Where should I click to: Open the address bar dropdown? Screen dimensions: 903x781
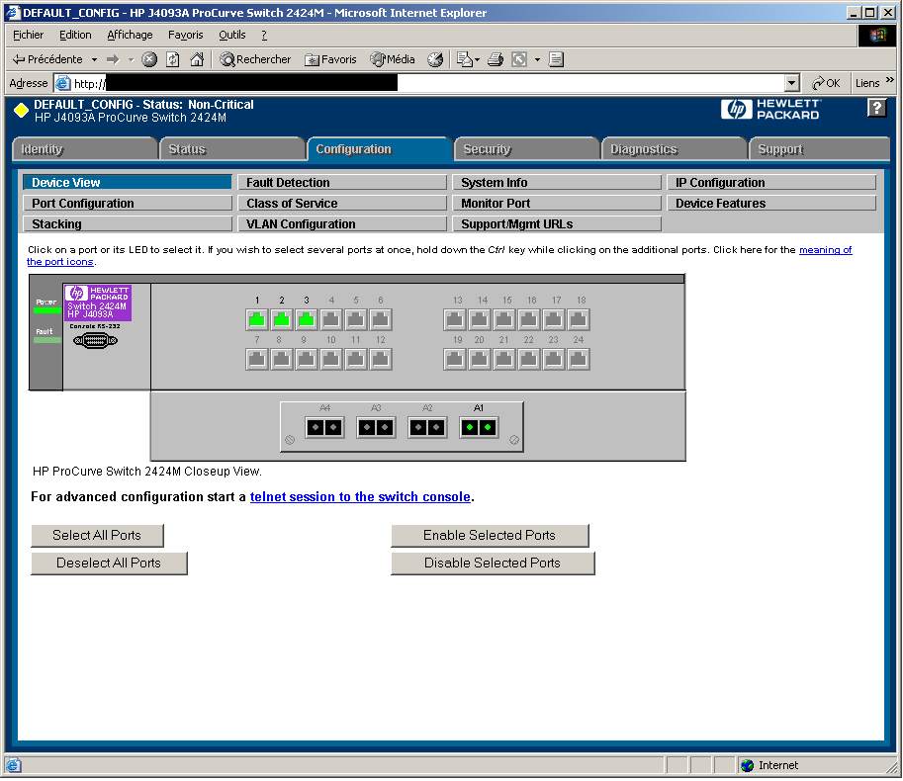coord(791,84)
